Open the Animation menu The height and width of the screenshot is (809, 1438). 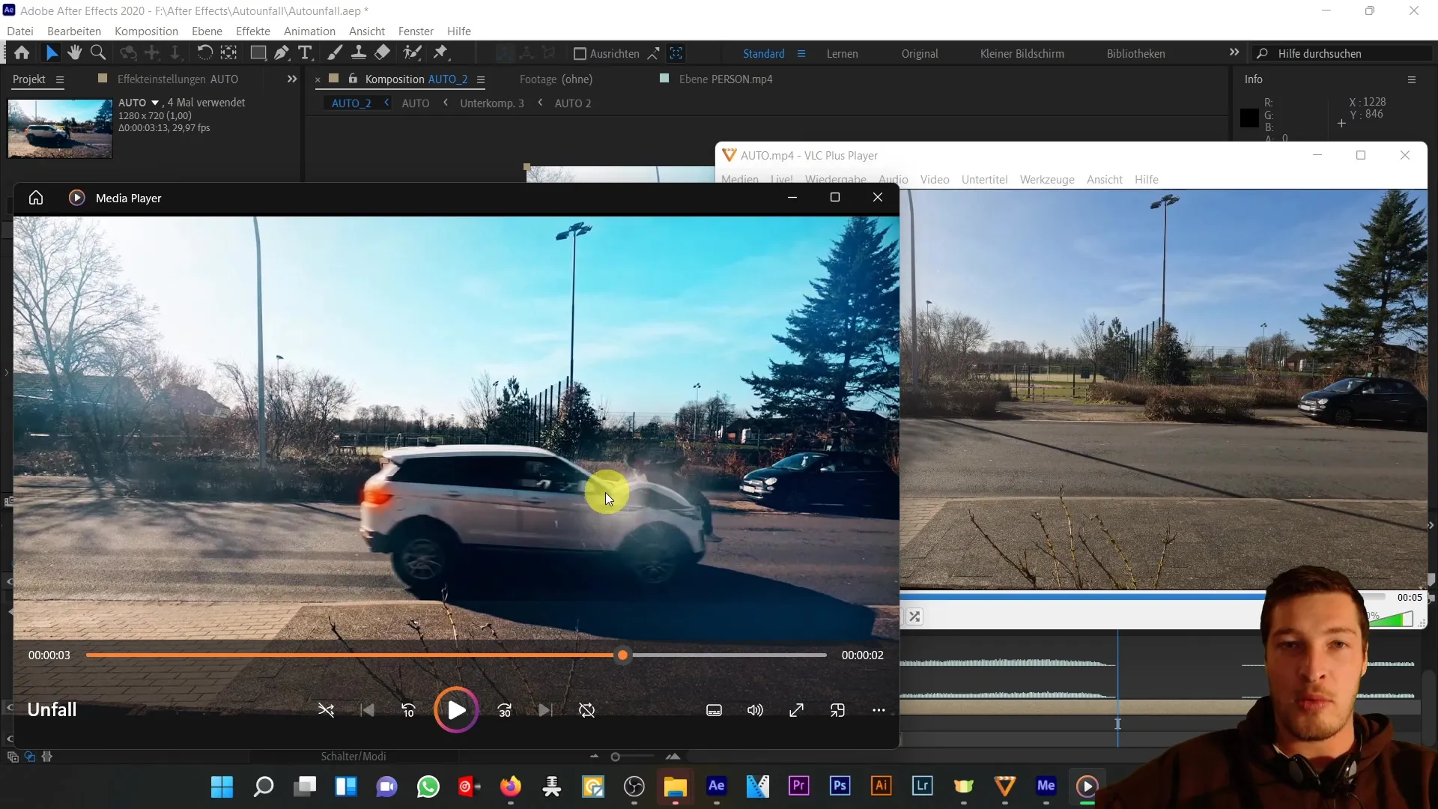309,31
